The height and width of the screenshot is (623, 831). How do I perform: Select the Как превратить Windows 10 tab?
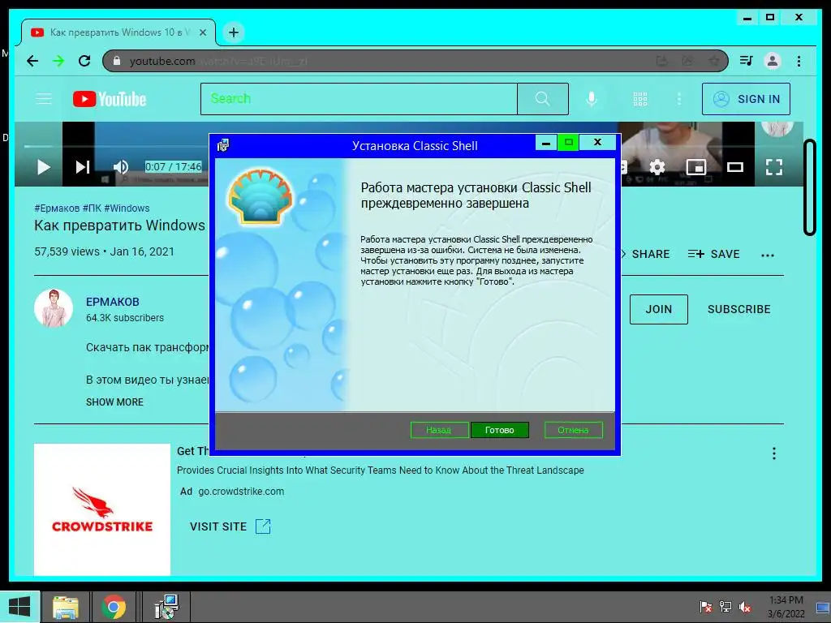pos(118,32)
